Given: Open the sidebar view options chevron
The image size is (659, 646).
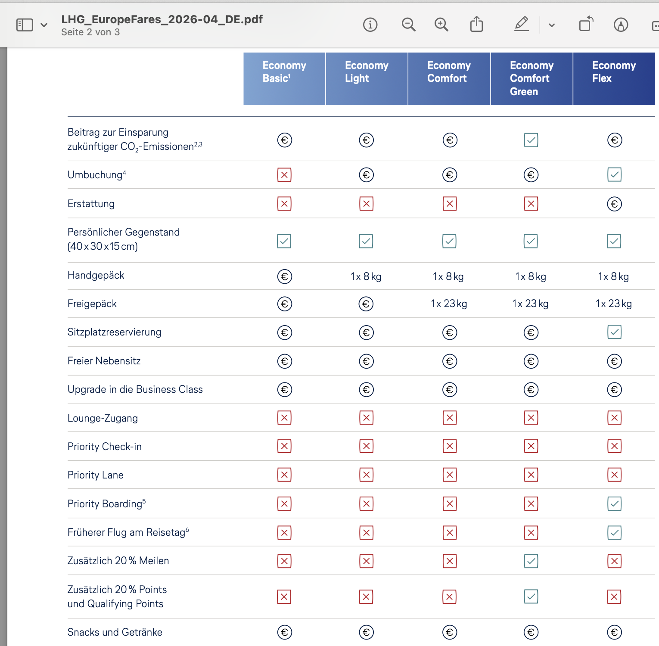Looking at the screenshot, I should (44, 25).
